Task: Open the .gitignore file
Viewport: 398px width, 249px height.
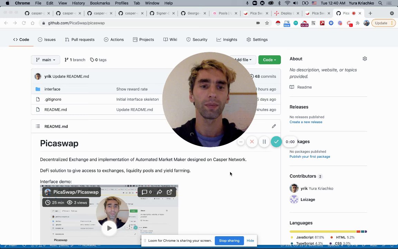Action: pos(53,99)
